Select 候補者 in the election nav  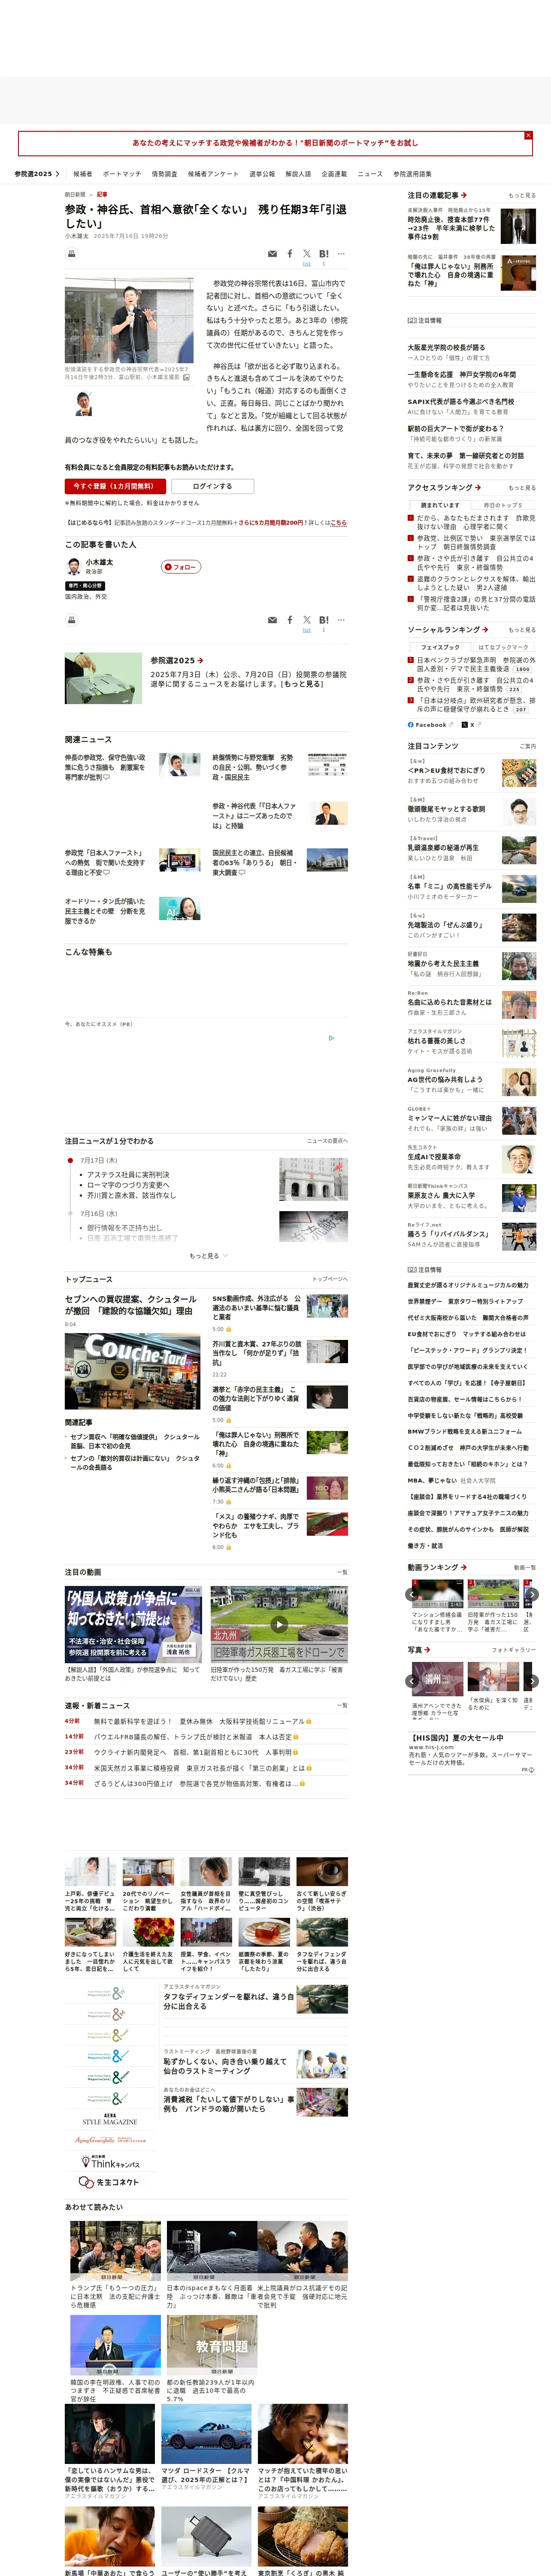click(x=82, y=174)
